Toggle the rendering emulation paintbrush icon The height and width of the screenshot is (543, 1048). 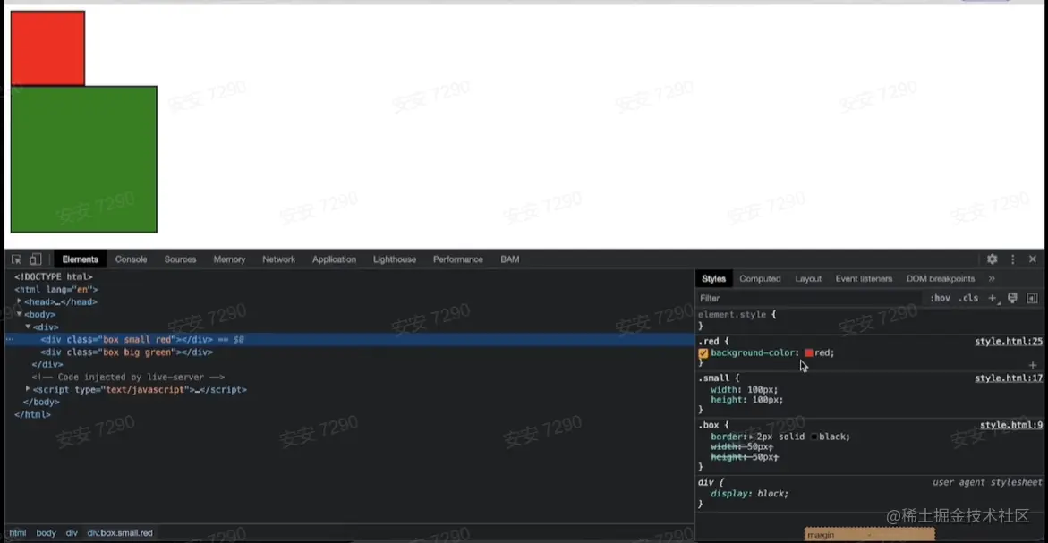[1012, 299]
